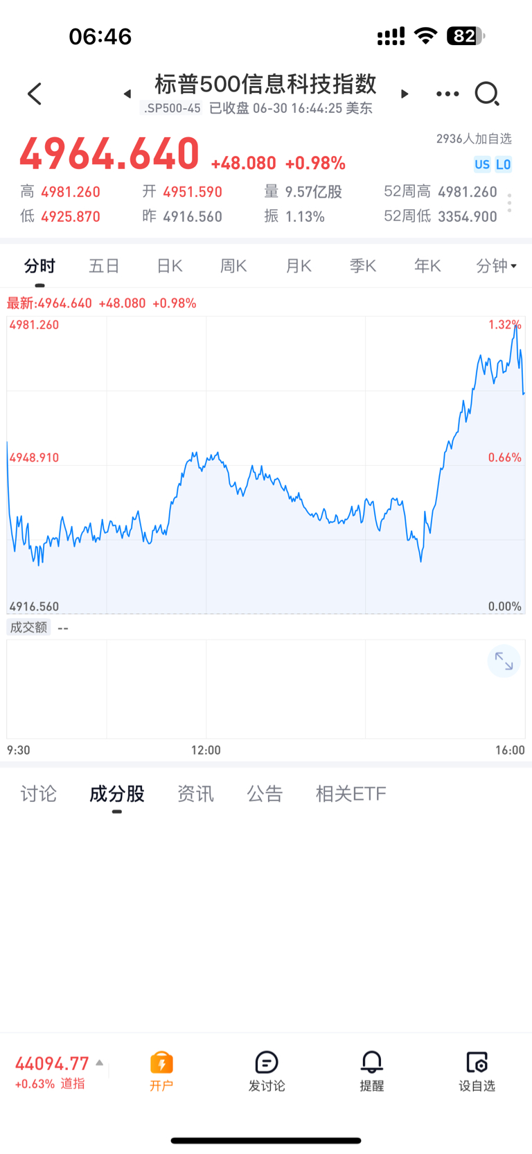Image resolution: width=532 pixels, height=1154 pixels.
Task: Expand the 道指 index ticker arrow
Action: (x=100, y=1063)
